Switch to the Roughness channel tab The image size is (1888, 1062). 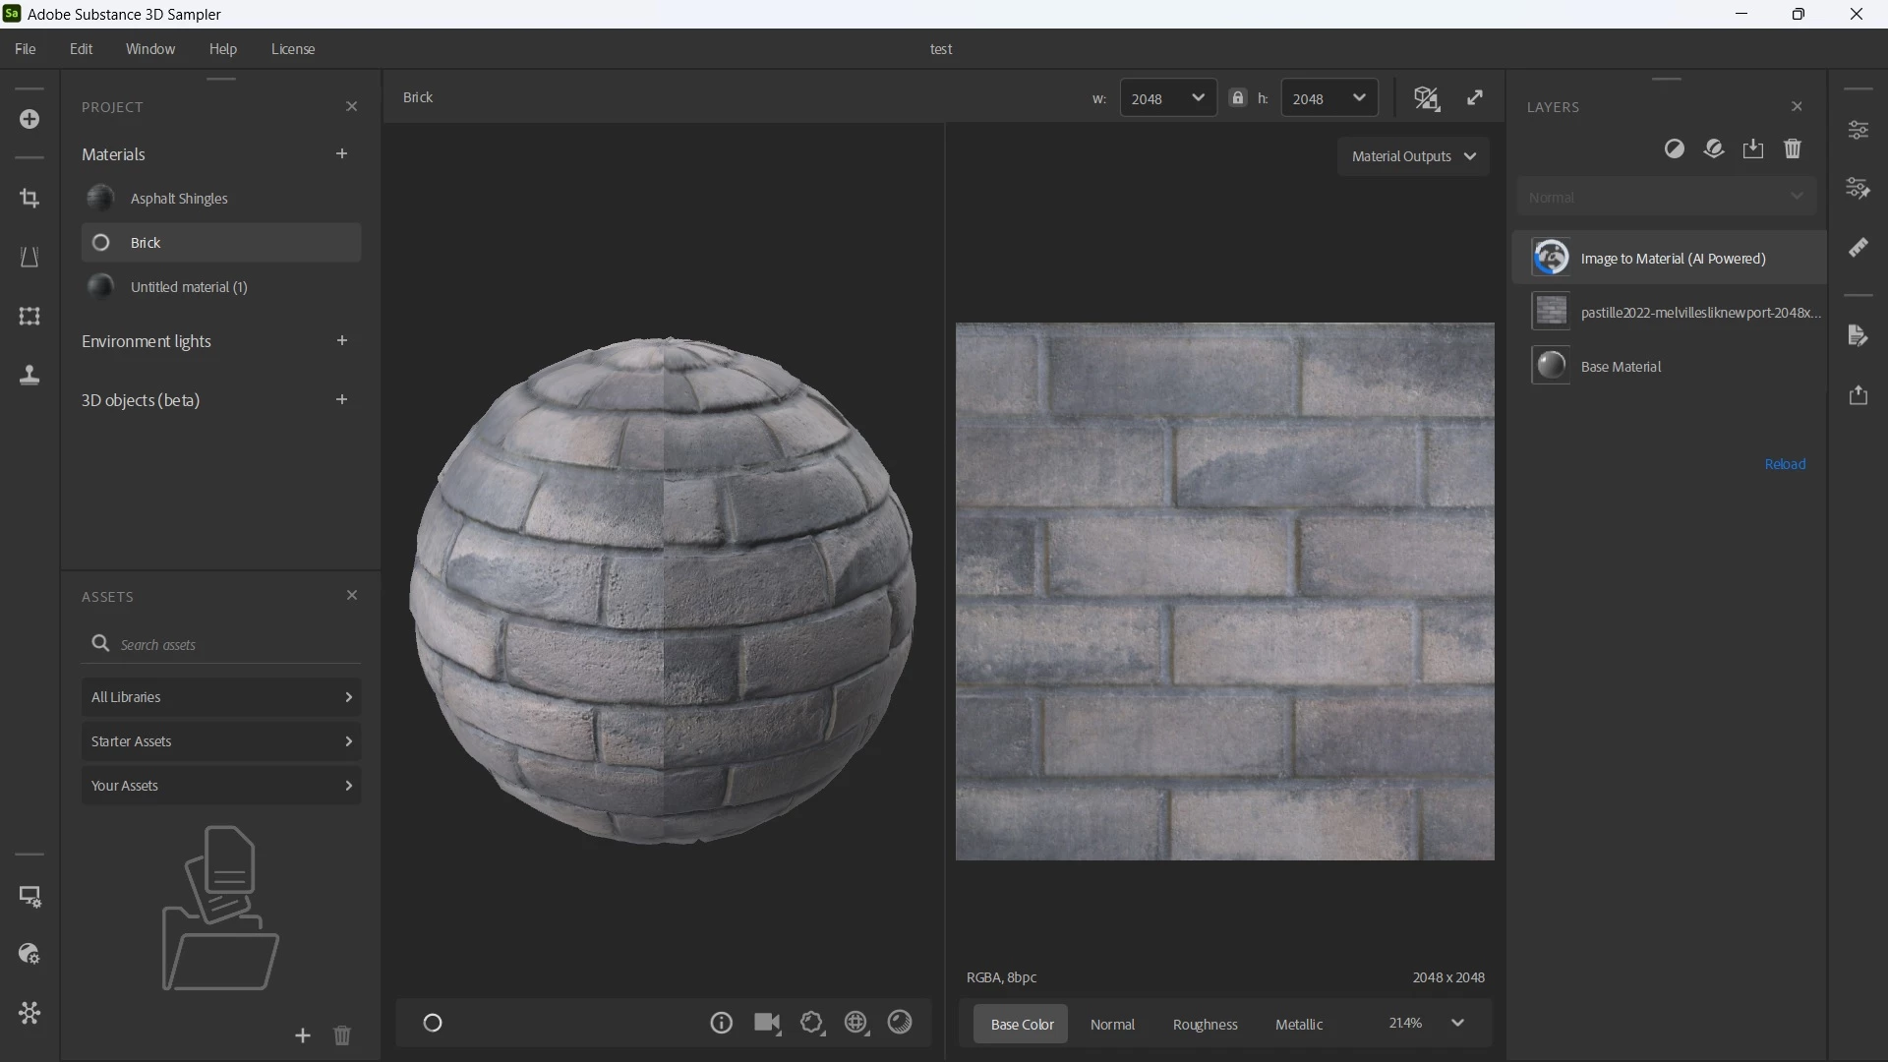coord(1205,1024)
